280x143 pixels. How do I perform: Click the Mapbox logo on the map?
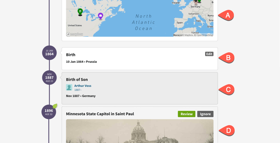click(x=75, y=34)
